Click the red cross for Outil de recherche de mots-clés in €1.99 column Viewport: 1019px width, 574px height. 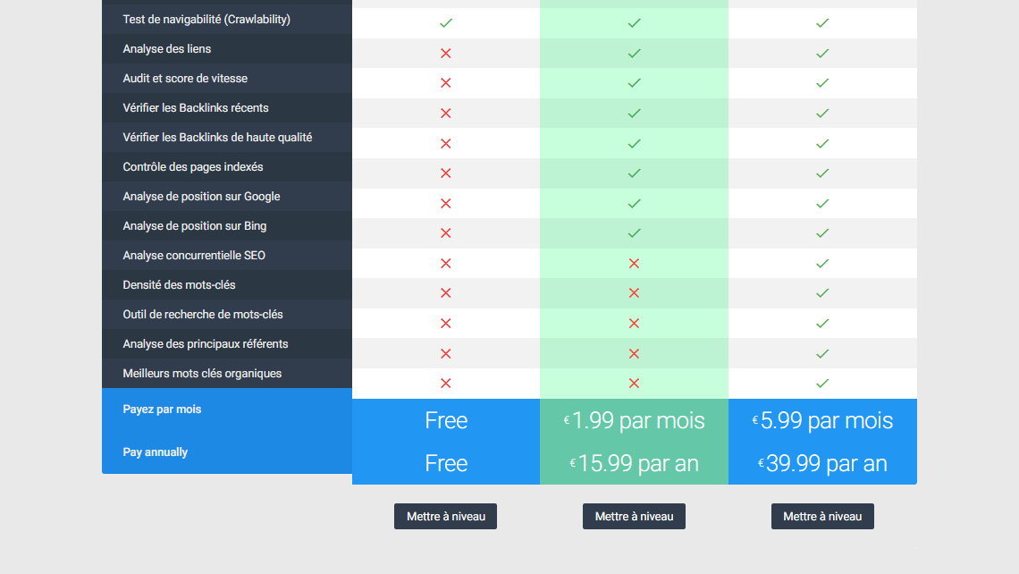[x=634, y=323]
